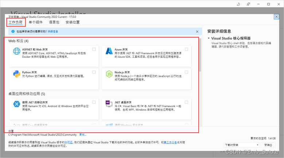Select the Azure 开发 card title
The height and width of the screenshot is (158, 284).
pyautogui.click(x=121, y=49)
